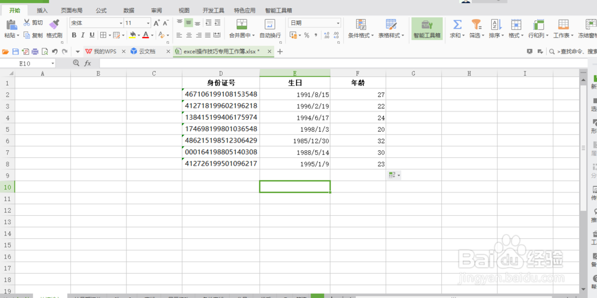Screen dimensions: 597x298
Task: Apply percent style
Action: click(x=306, y=35)
